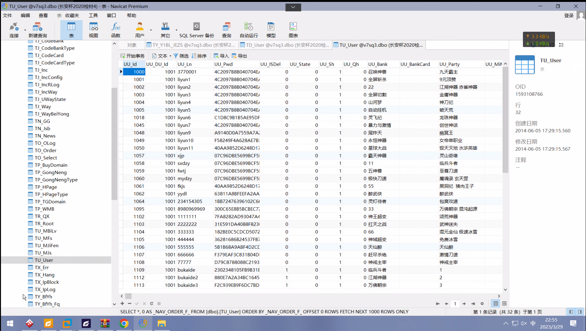Image resolution: width=586 pixels, height=331 pixels.
Task: Click the cell with username liyun6
Action: click(195, 117)
